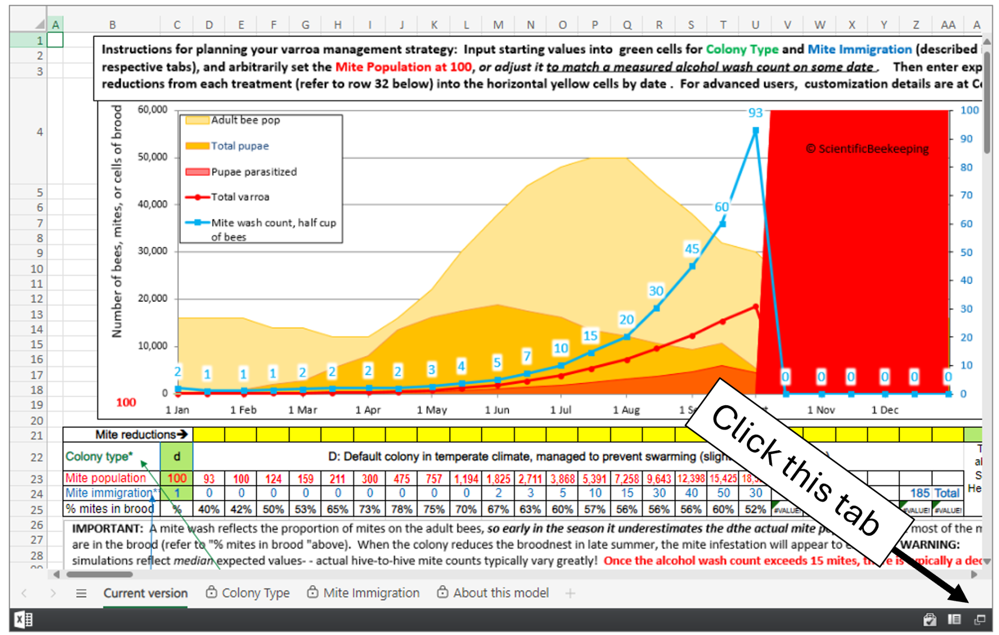Select the Current version tab

click(x=145, y=593)
